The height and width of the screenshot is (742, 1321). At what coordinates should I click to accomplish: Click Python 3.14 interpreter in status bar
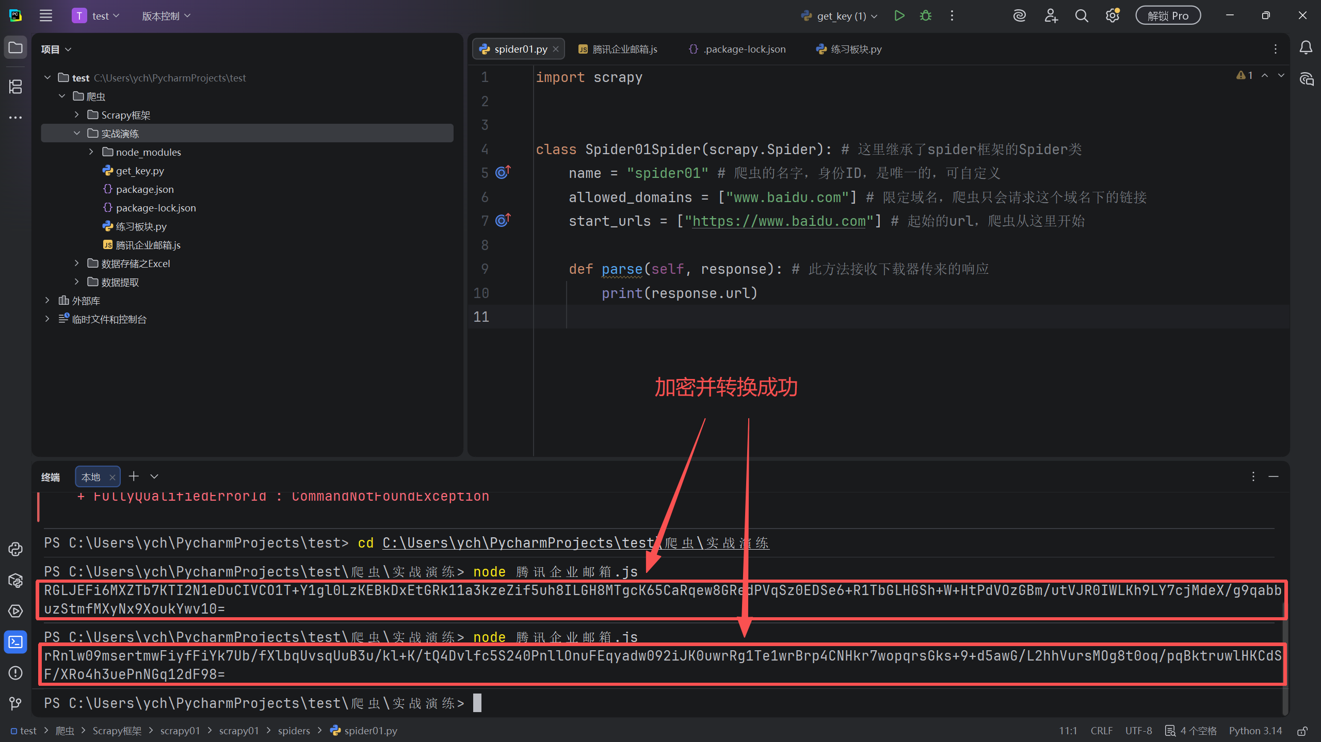click(x=1255, y=731)
